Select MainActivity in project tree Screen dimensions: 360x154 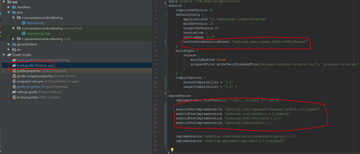(x=35, y=23)
